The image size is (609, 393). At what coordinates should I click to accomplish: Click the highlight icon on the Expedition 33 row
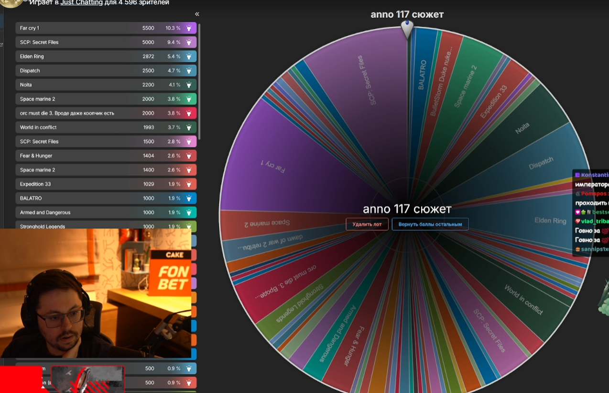click(189, 184)
